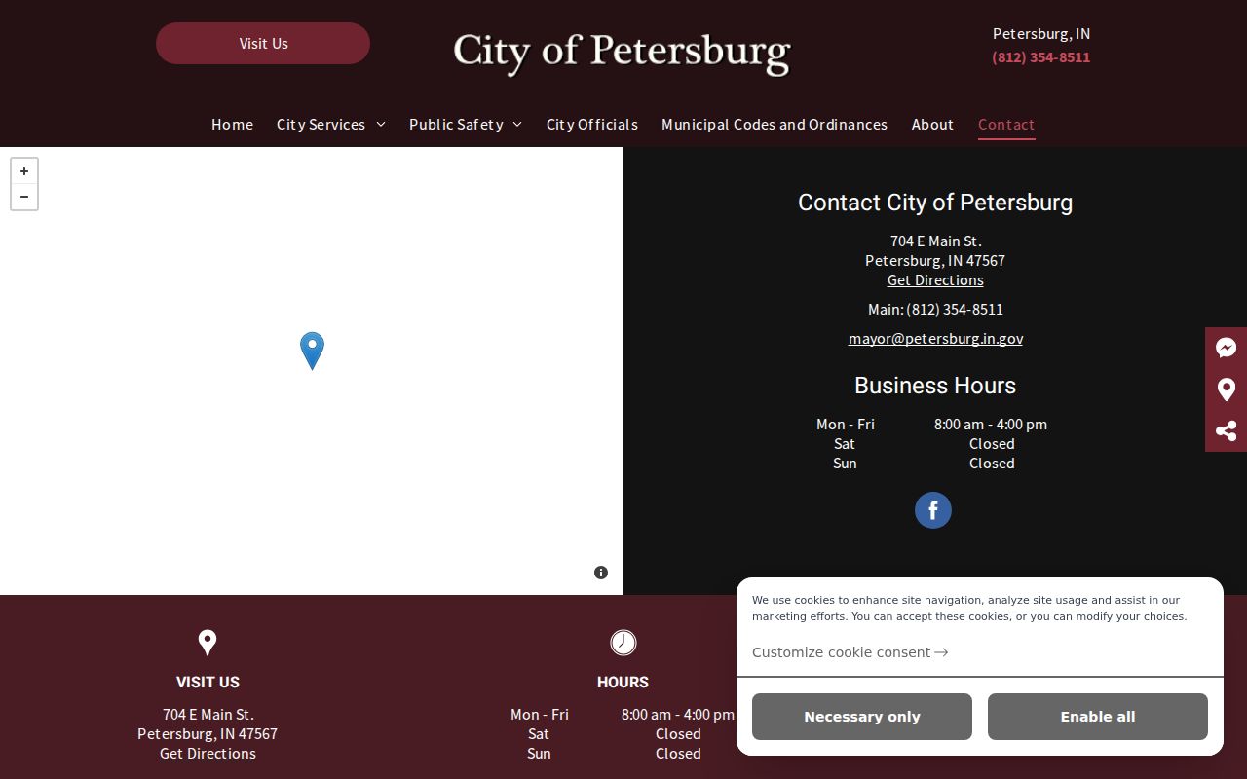
Task: Click the Contact City of Petersburg heading
Action: pyautogui.click(x=935, y=203)
